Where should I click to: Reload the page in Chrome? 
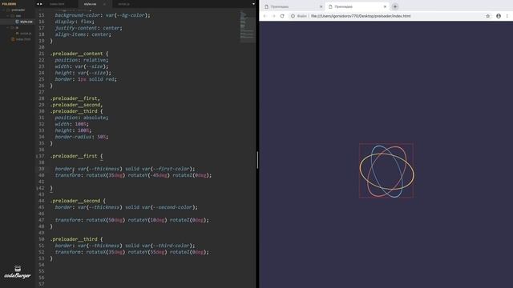click(x=282, y=16)
